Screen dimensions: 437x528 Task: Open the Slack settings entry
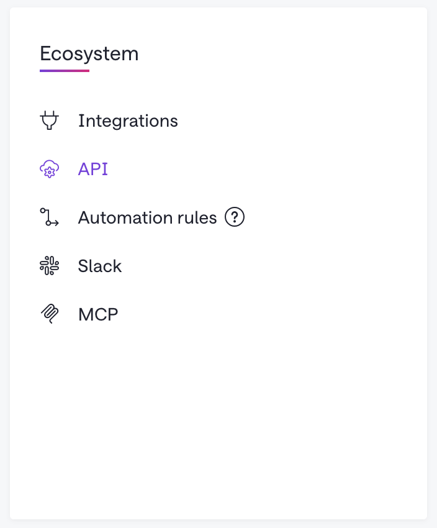click(x=99, y=266)
